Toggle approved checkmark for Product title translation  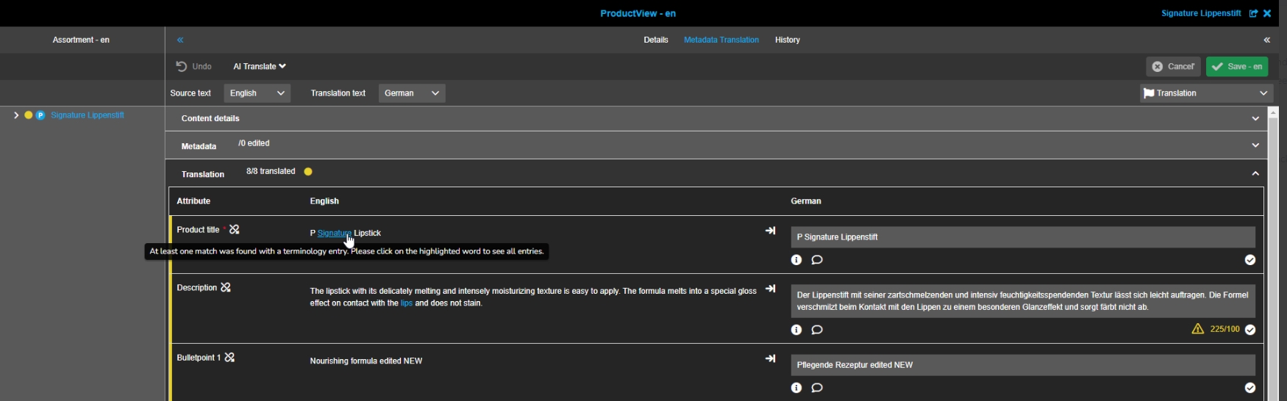coord(1249,260)
